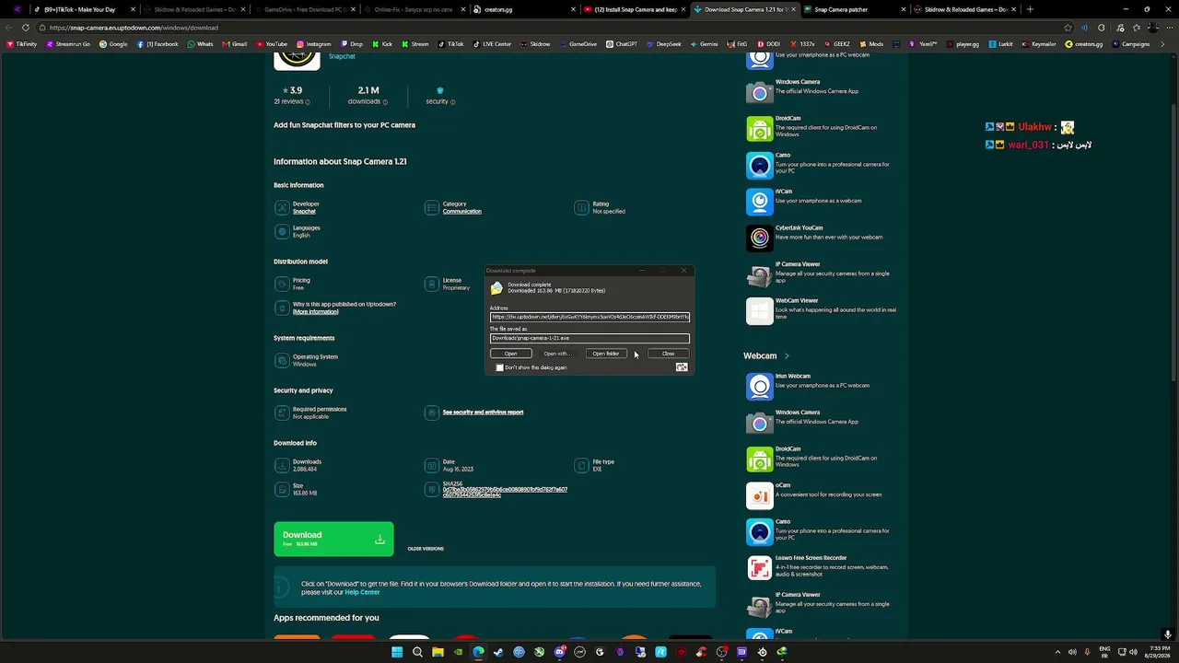
Task: Open the iVCam icon above Webcam heading
Action: click(x=759, y=202)
